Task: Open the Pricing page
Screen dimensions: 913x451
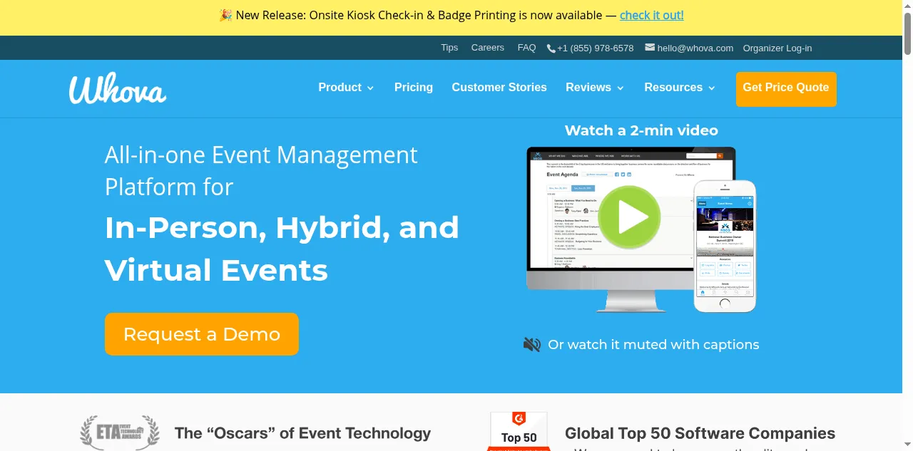Action: pos(414,88)
